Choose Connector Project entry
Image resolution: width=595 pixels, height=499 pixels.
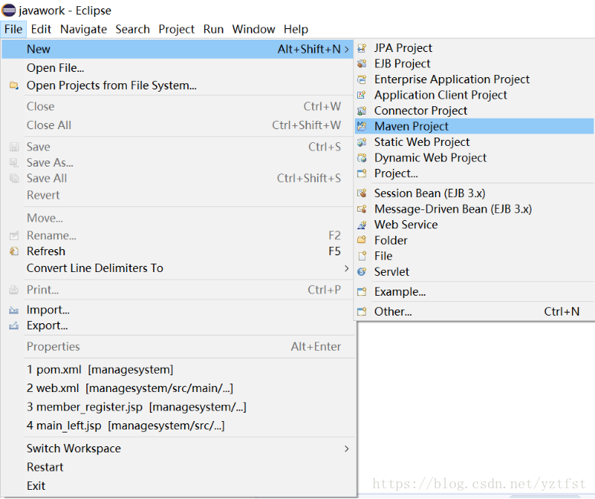click(474, 111)
